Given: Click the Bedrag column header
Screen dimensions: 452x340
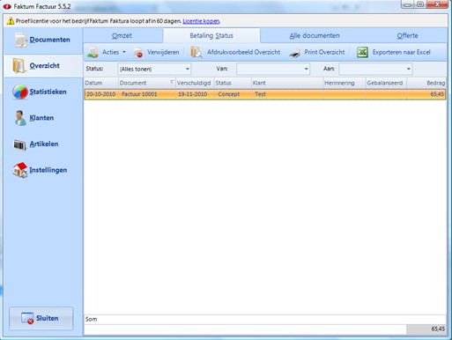Looking at the screenshot, I should click(x=426, y=83).
